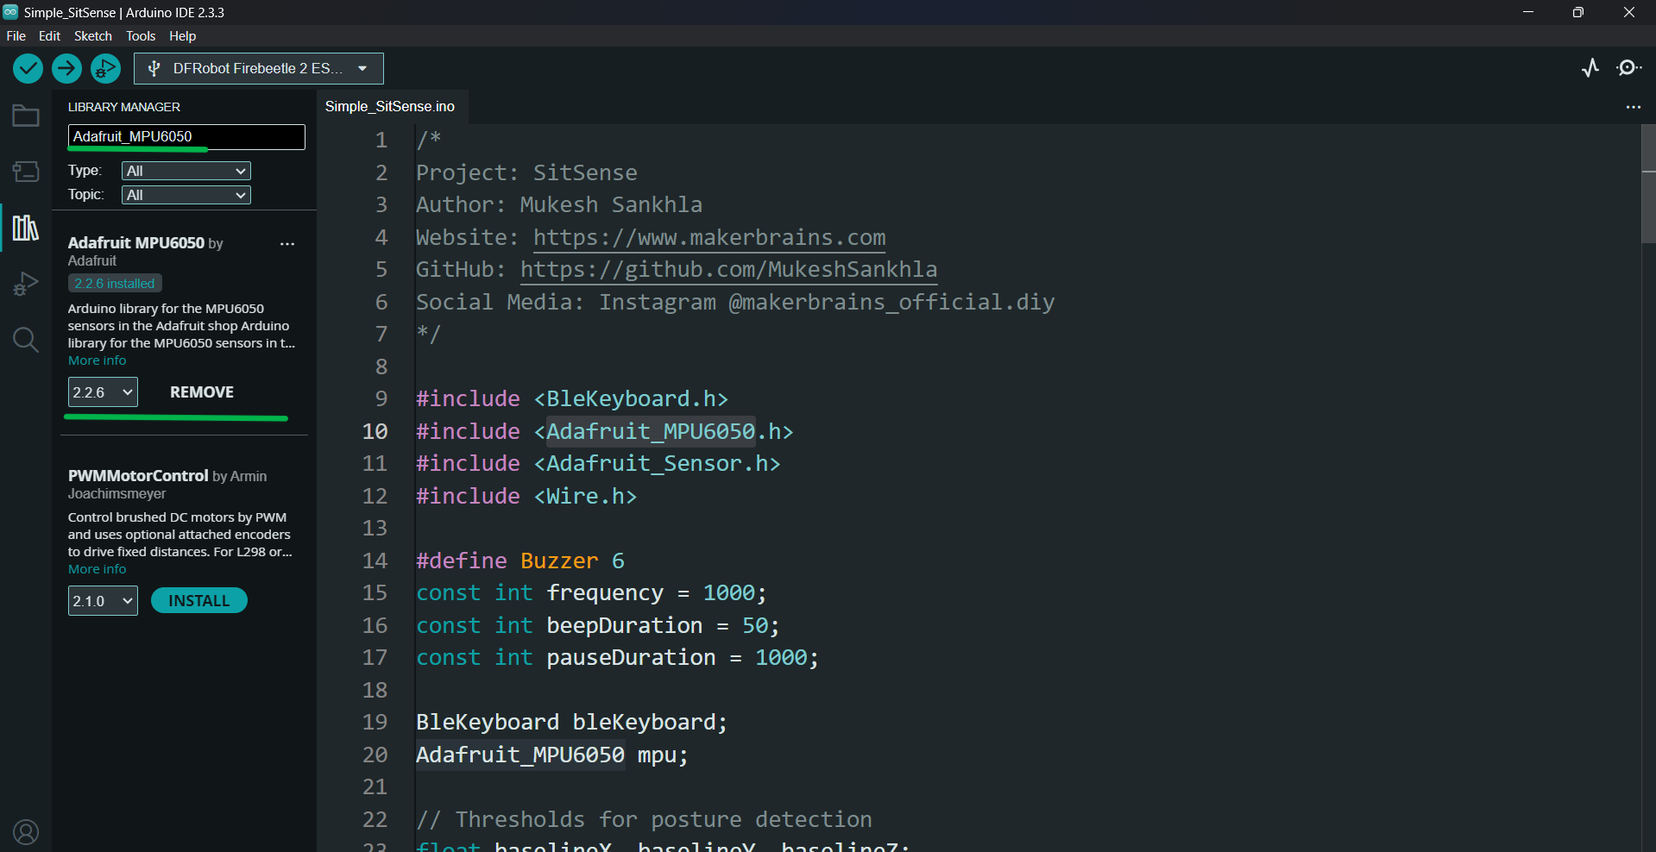Click the Adafruit MPU6050 library title

tap(136, 243)
